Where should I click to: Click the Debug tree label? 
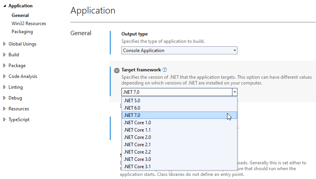click(15, 98)
